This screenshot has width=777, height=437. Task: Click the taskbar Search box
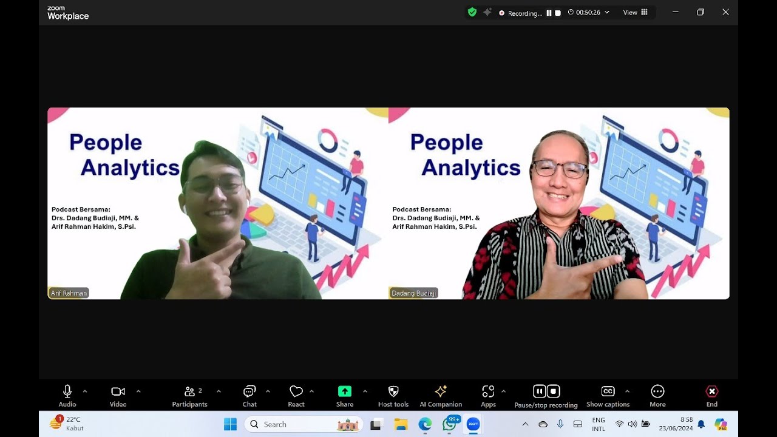click(x=304, y=424)
